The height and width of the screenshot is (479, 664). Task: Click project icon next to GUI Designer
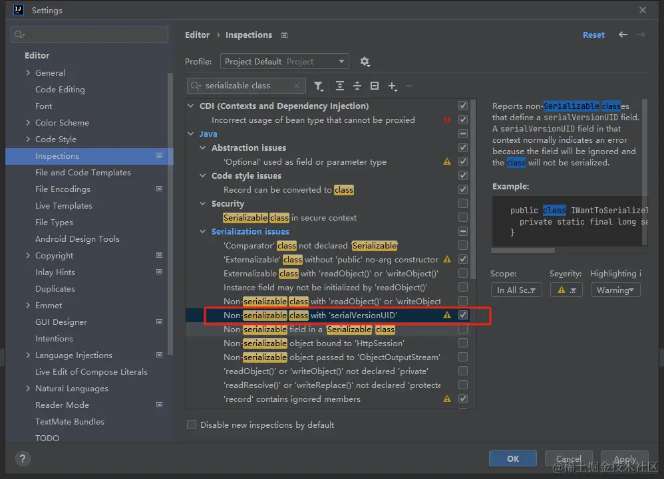(159, 322)
